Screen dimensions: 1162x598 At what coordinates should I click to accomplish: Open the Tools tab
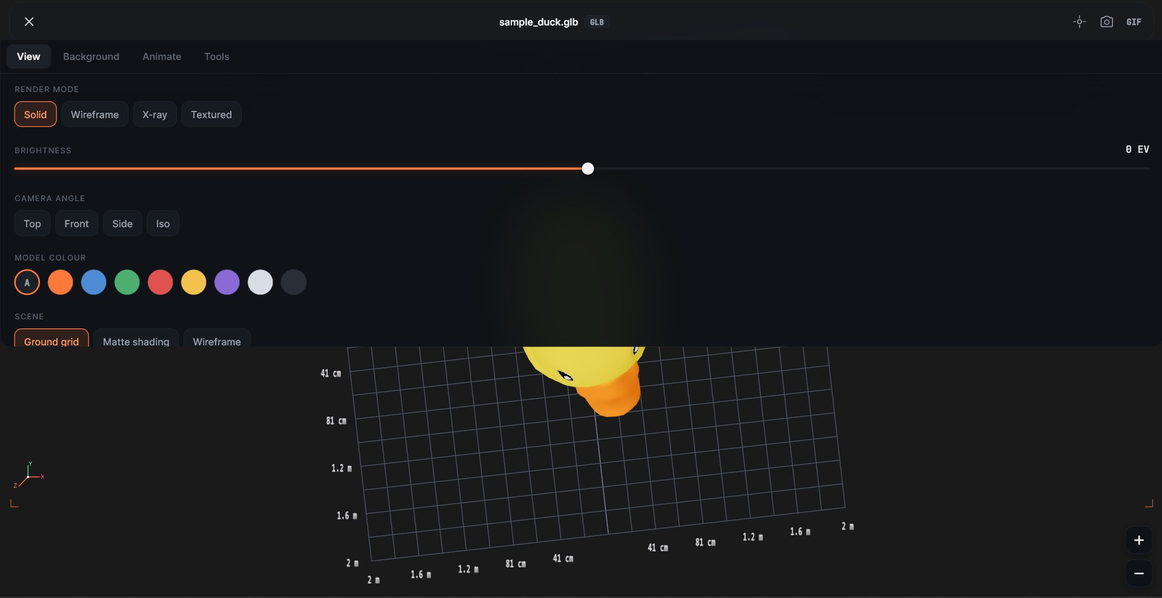click(x=216, y=56)
